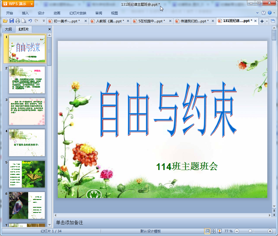Open Print Preview icon
Viewport: 278px width, 236px height.
coord(24,21)
